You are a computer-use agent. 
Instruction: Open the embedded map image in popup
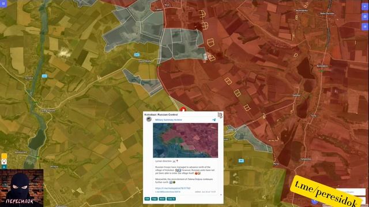[x=186, y=140]
